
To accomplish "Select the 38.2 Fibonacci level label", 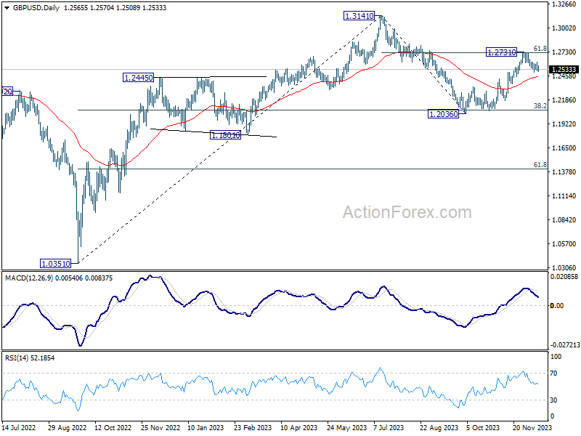I will 540,106.
